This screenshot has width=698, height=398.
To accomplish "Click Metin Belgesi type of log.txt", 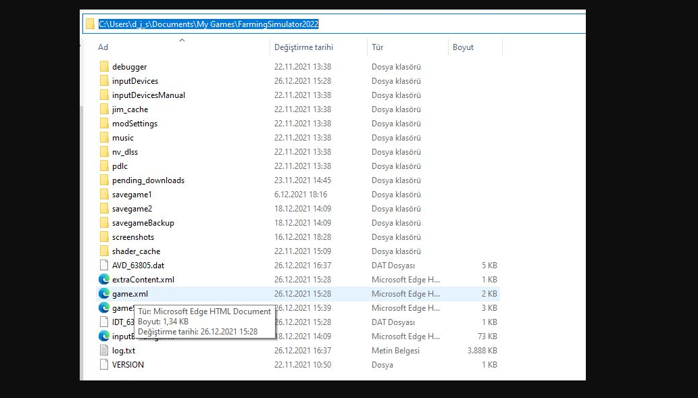I will 395,351.
